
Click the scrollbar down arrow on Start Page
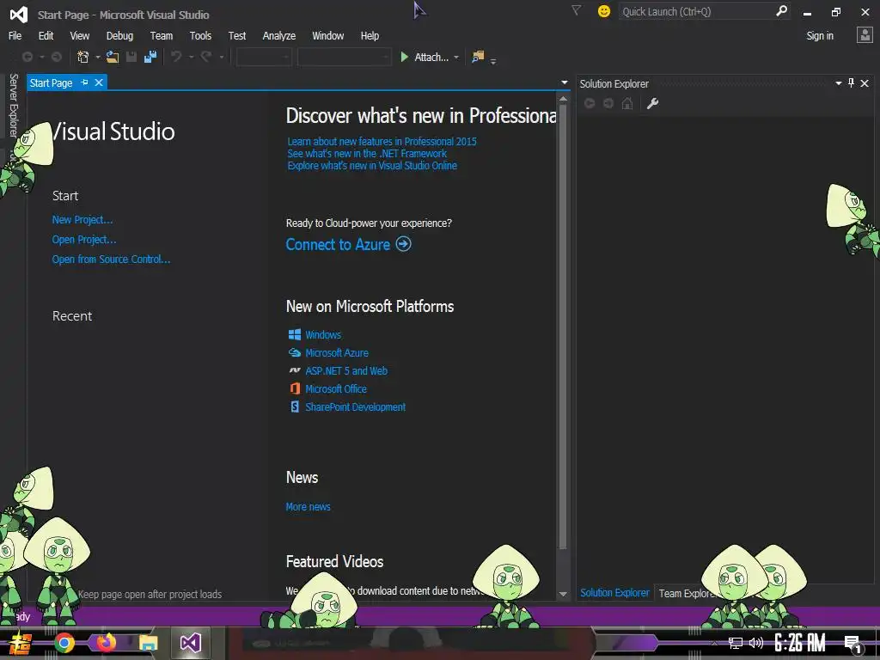[x=563, y=594]
